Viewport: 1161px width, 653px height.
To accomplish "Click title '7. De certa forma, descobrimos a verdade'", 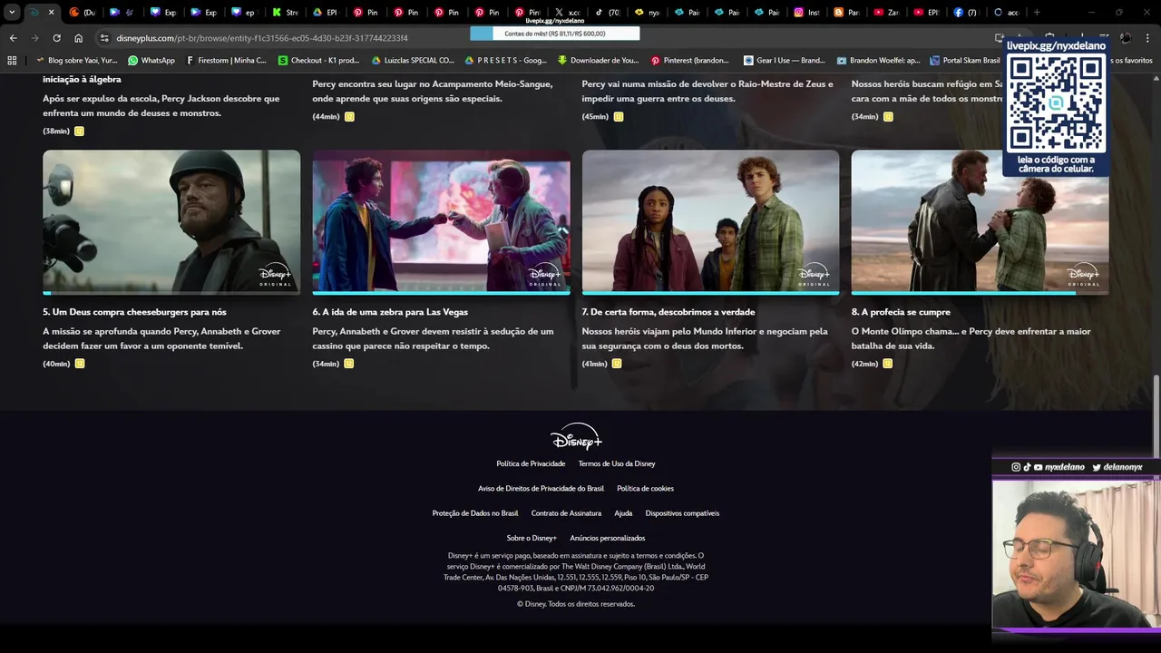I will tap(668, 312).
